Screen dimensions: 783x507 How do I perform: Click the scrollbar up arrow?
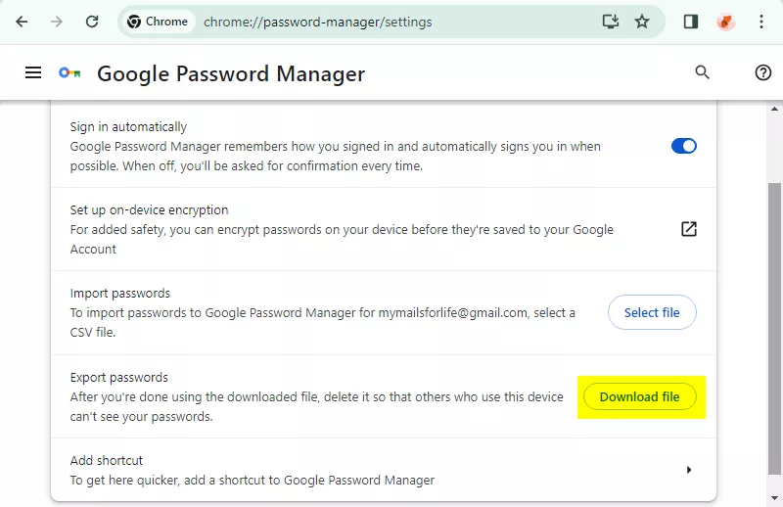(x=774, y=109)
